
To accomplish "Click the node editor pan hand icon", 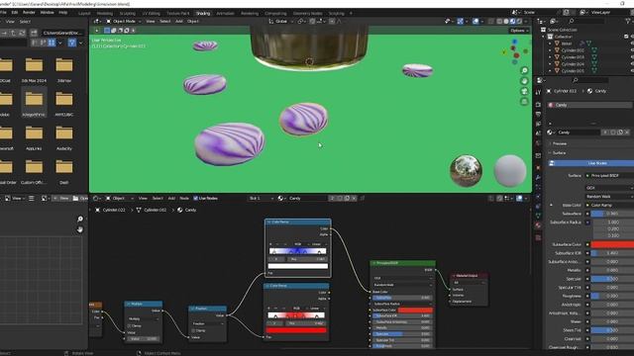I will (80, 229).
